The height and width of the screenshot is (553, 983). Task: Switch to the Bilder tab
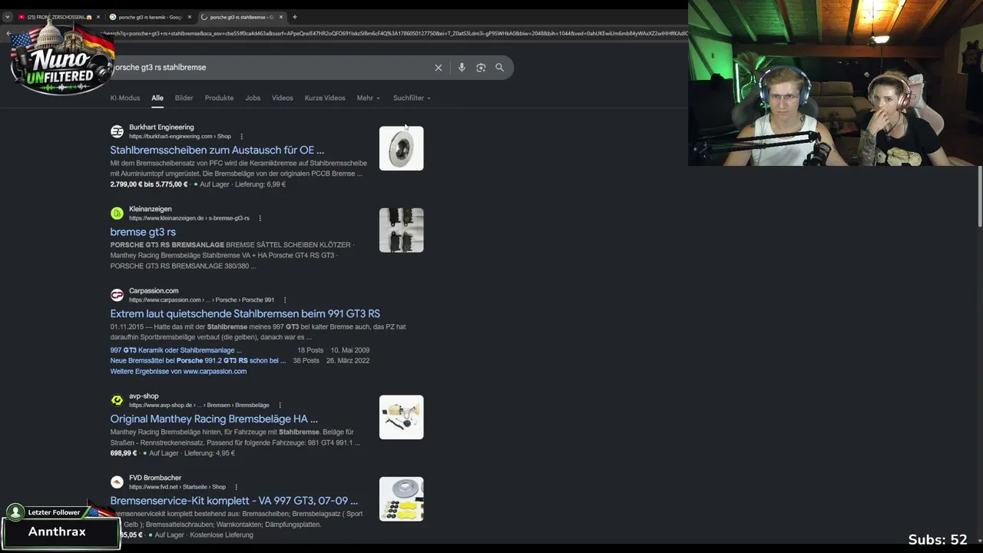(x=184, y=98)
